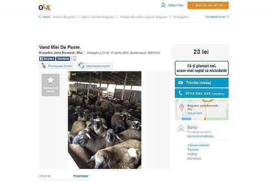The height and width of the screenshot is (182, 274).
Task: Open Contul meu account icon
Action: pyautogui.click(x=163, y=5)
